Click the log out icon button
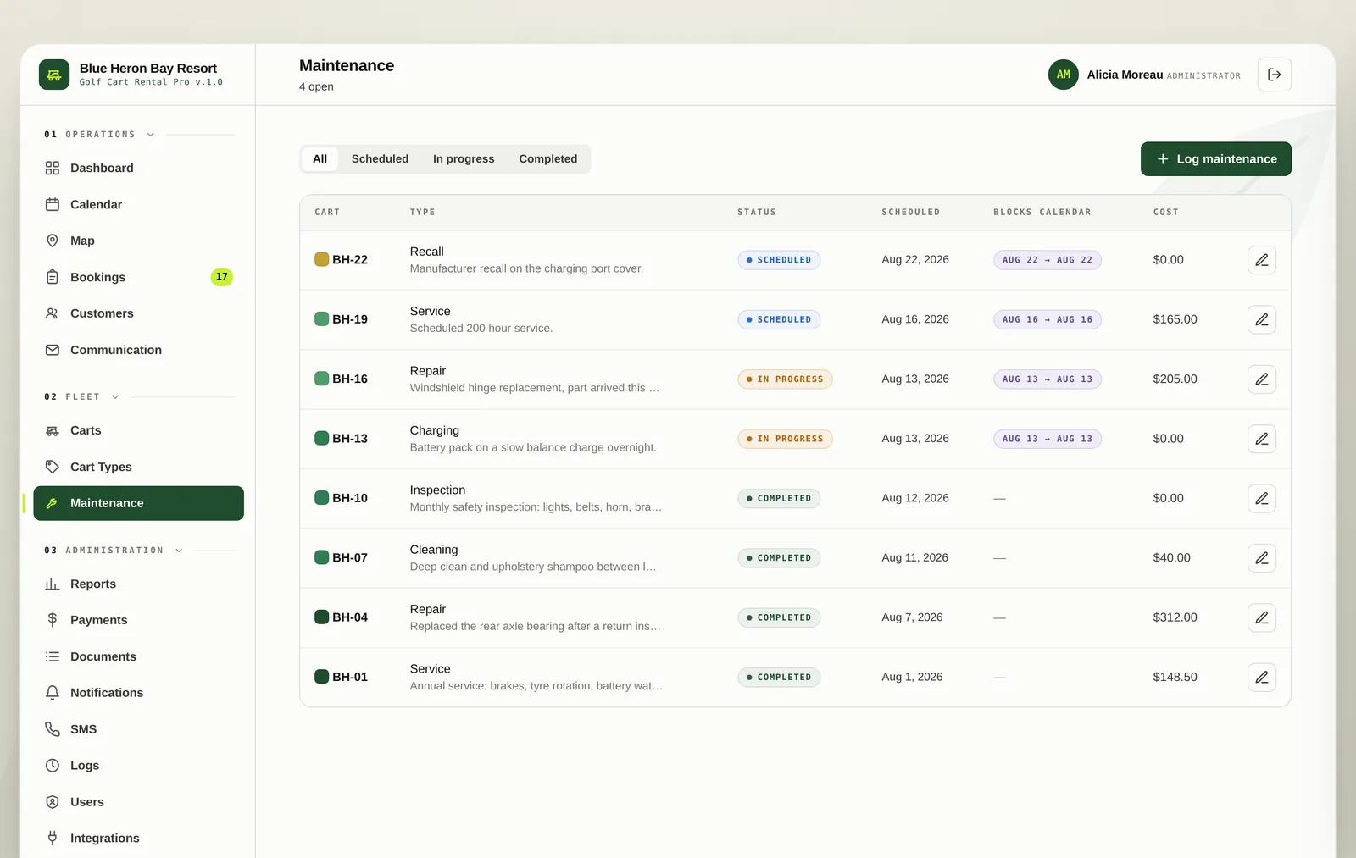1356x858 pixels. (1275, 75)
